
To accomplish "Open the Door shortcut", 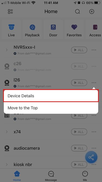I will [53, 30].
